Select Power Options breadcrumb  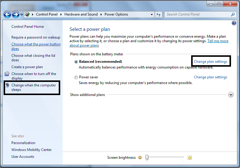click(116, 14)
